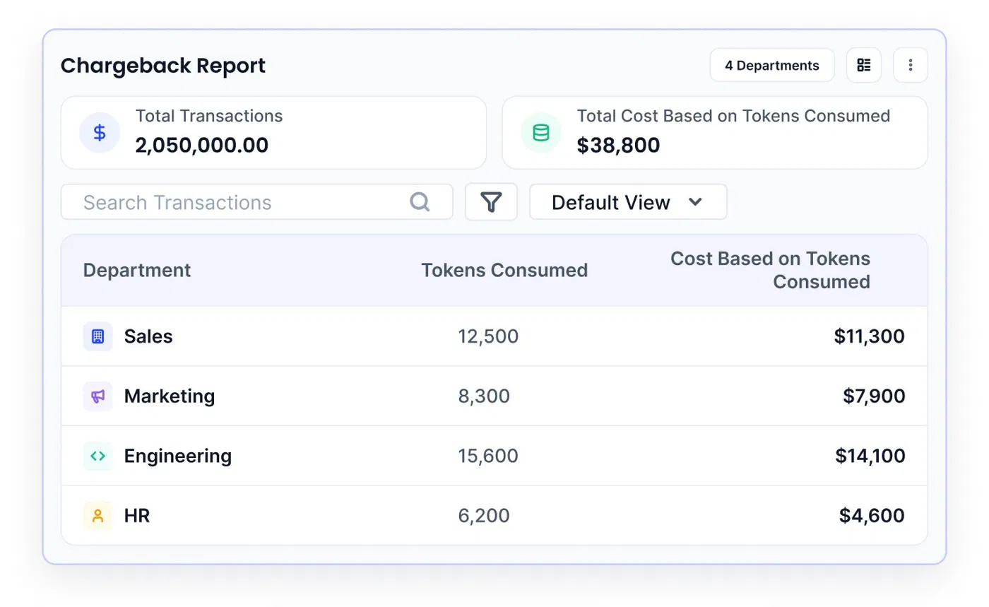Click the list view layout icon
Image resolution: width=989 pixels, height=607 pixels.
tap(863, 65)
